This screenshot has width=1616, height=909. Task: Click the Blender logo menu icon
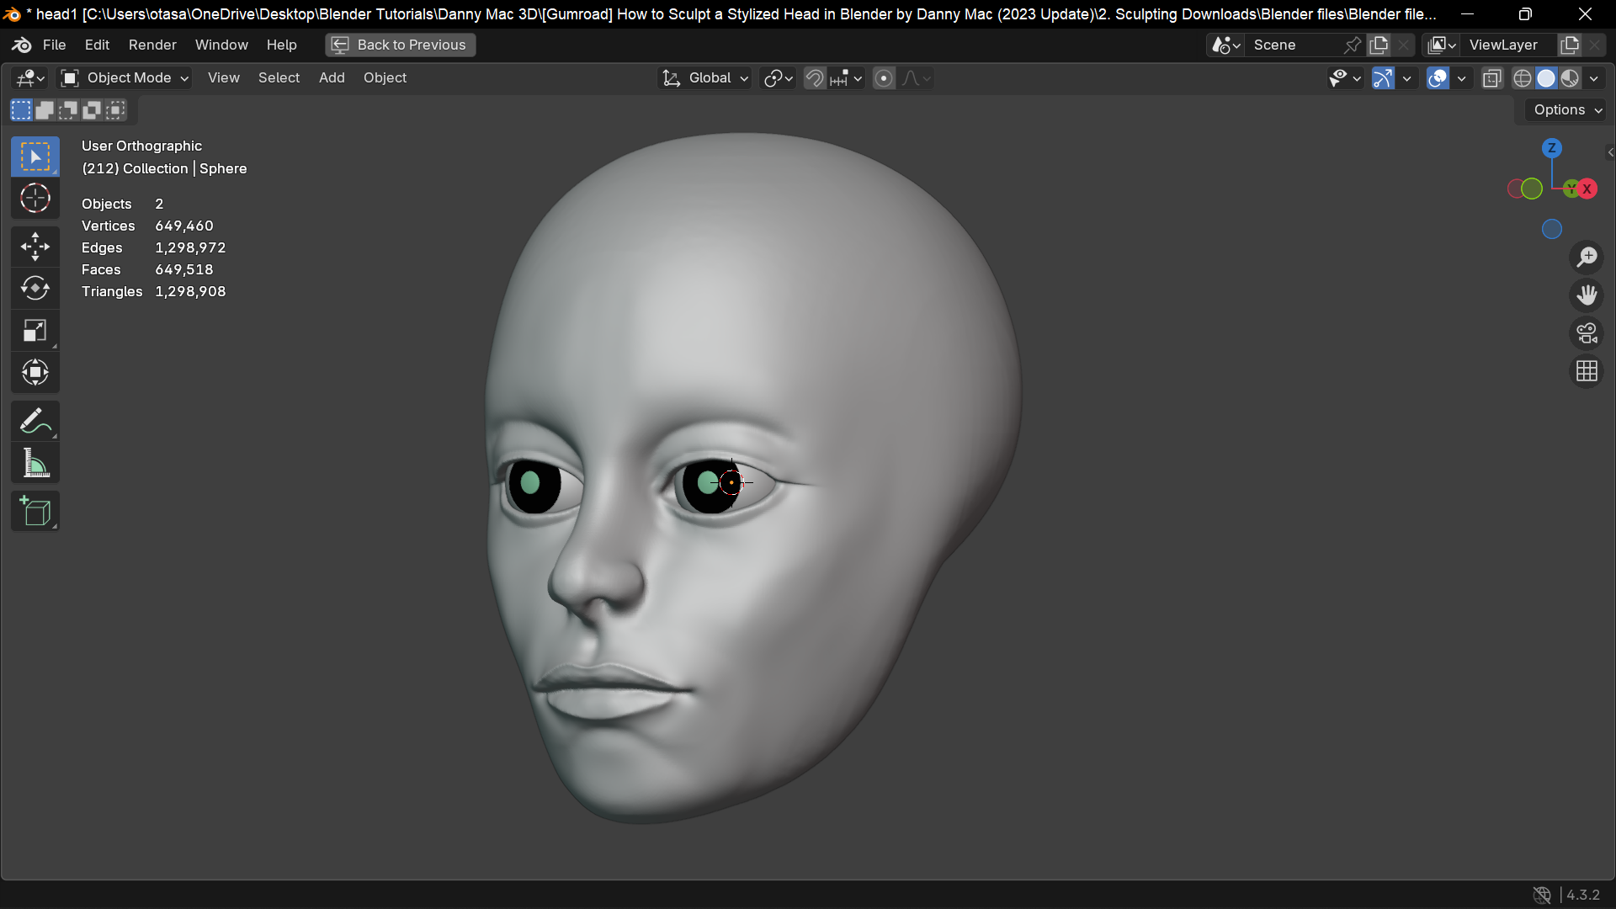23,45
